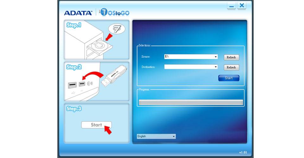
Task: Click the v1.01 version label
Action: pyautogui.click(x=243, y=152)
